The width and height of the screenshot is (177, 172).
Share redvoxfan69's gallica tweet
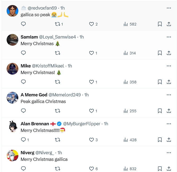click(x=169, y=24)
